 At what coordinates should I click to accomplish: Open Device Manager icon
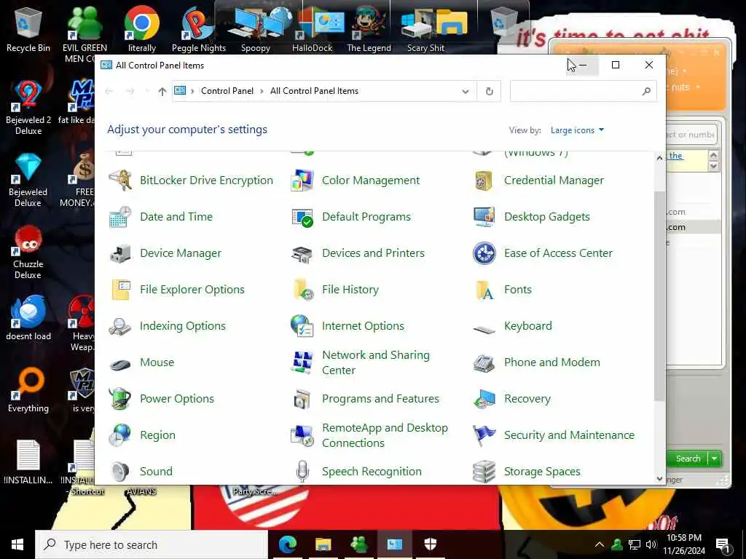point(120,253)
